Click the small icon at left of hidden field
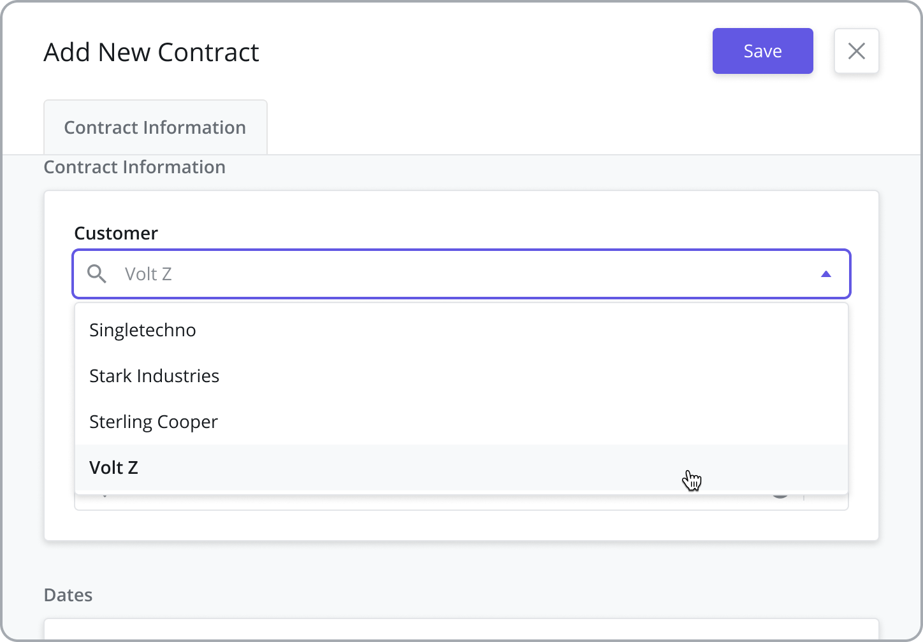 tap(105, 494)
